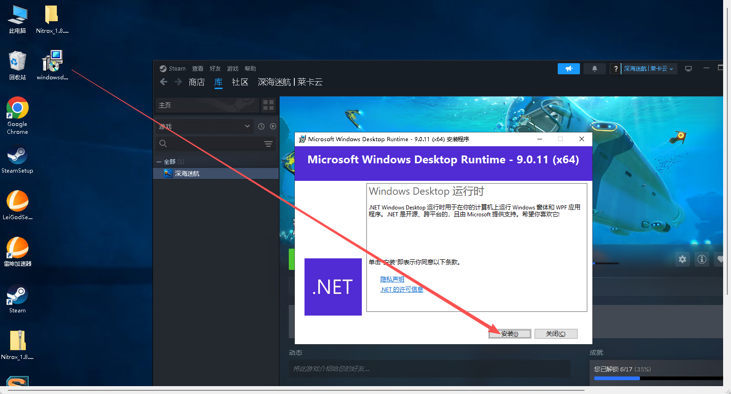
Task: Open the 深海迷航|莱卡云 account dropdown
Action: click(648, 69)
